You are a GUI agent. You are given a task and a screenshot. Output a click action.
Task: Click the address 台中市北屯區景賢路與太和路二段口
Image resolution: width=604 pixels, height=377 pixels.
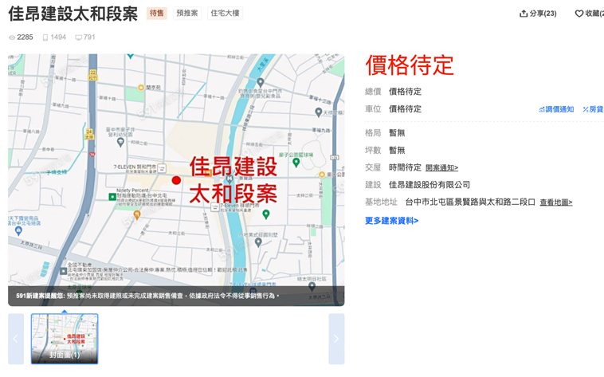pos(470,202)
